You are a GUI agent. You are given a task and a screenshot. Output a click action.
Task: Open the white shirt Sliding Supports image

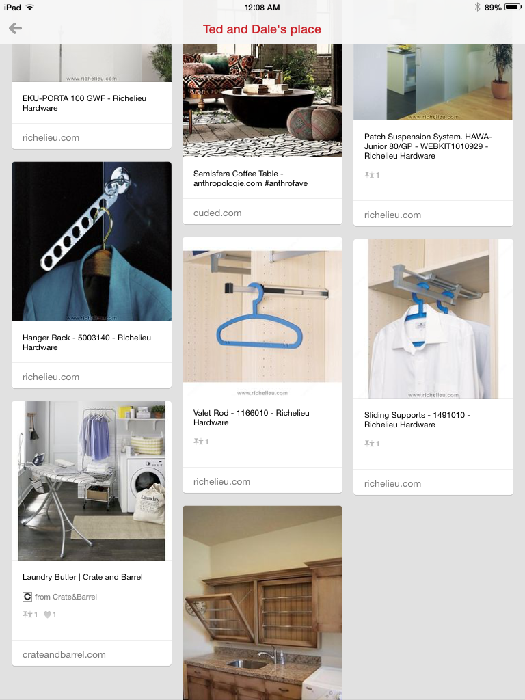(x=433, y=319)
